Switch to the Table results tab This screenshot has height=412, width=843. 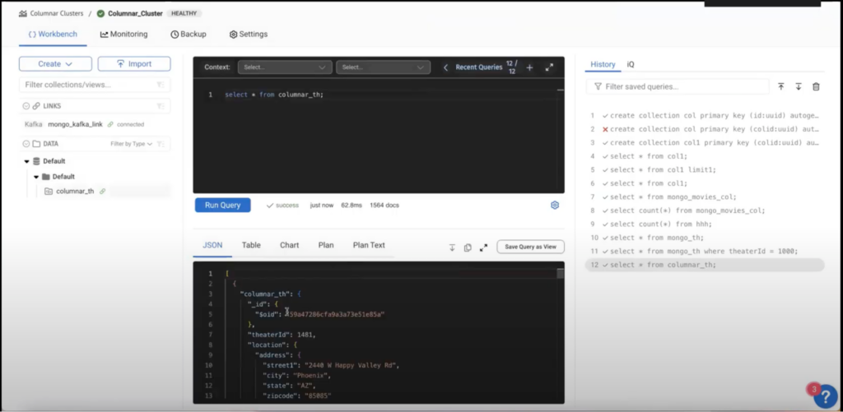click(x=251, y=245)
